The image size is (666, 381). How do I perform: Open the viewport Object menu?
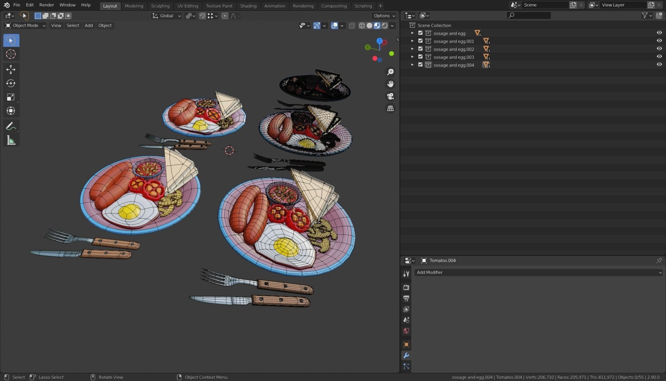click(x=105, y=26)
